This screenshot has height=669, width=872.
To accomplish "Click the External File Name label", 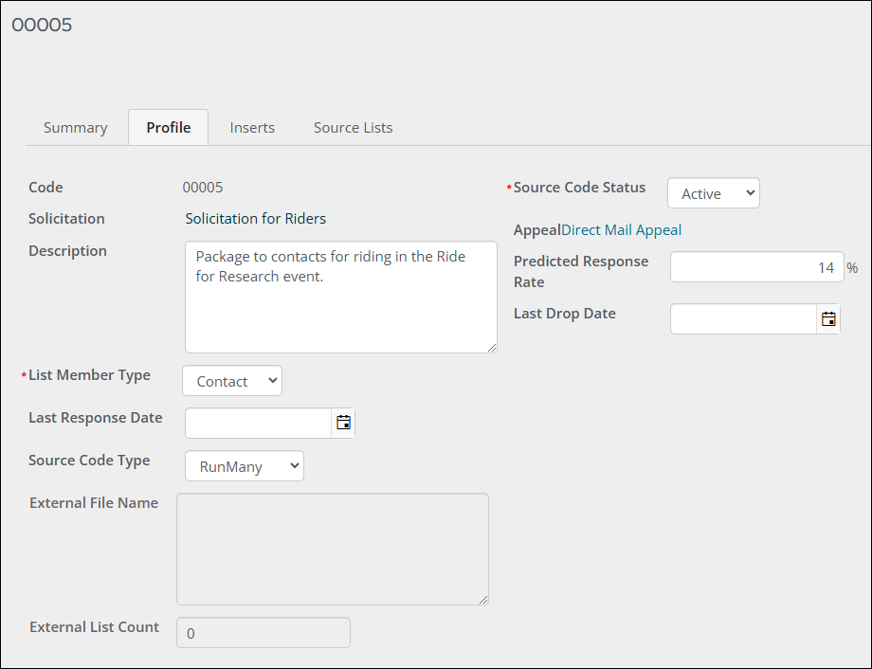I will 94,503.
